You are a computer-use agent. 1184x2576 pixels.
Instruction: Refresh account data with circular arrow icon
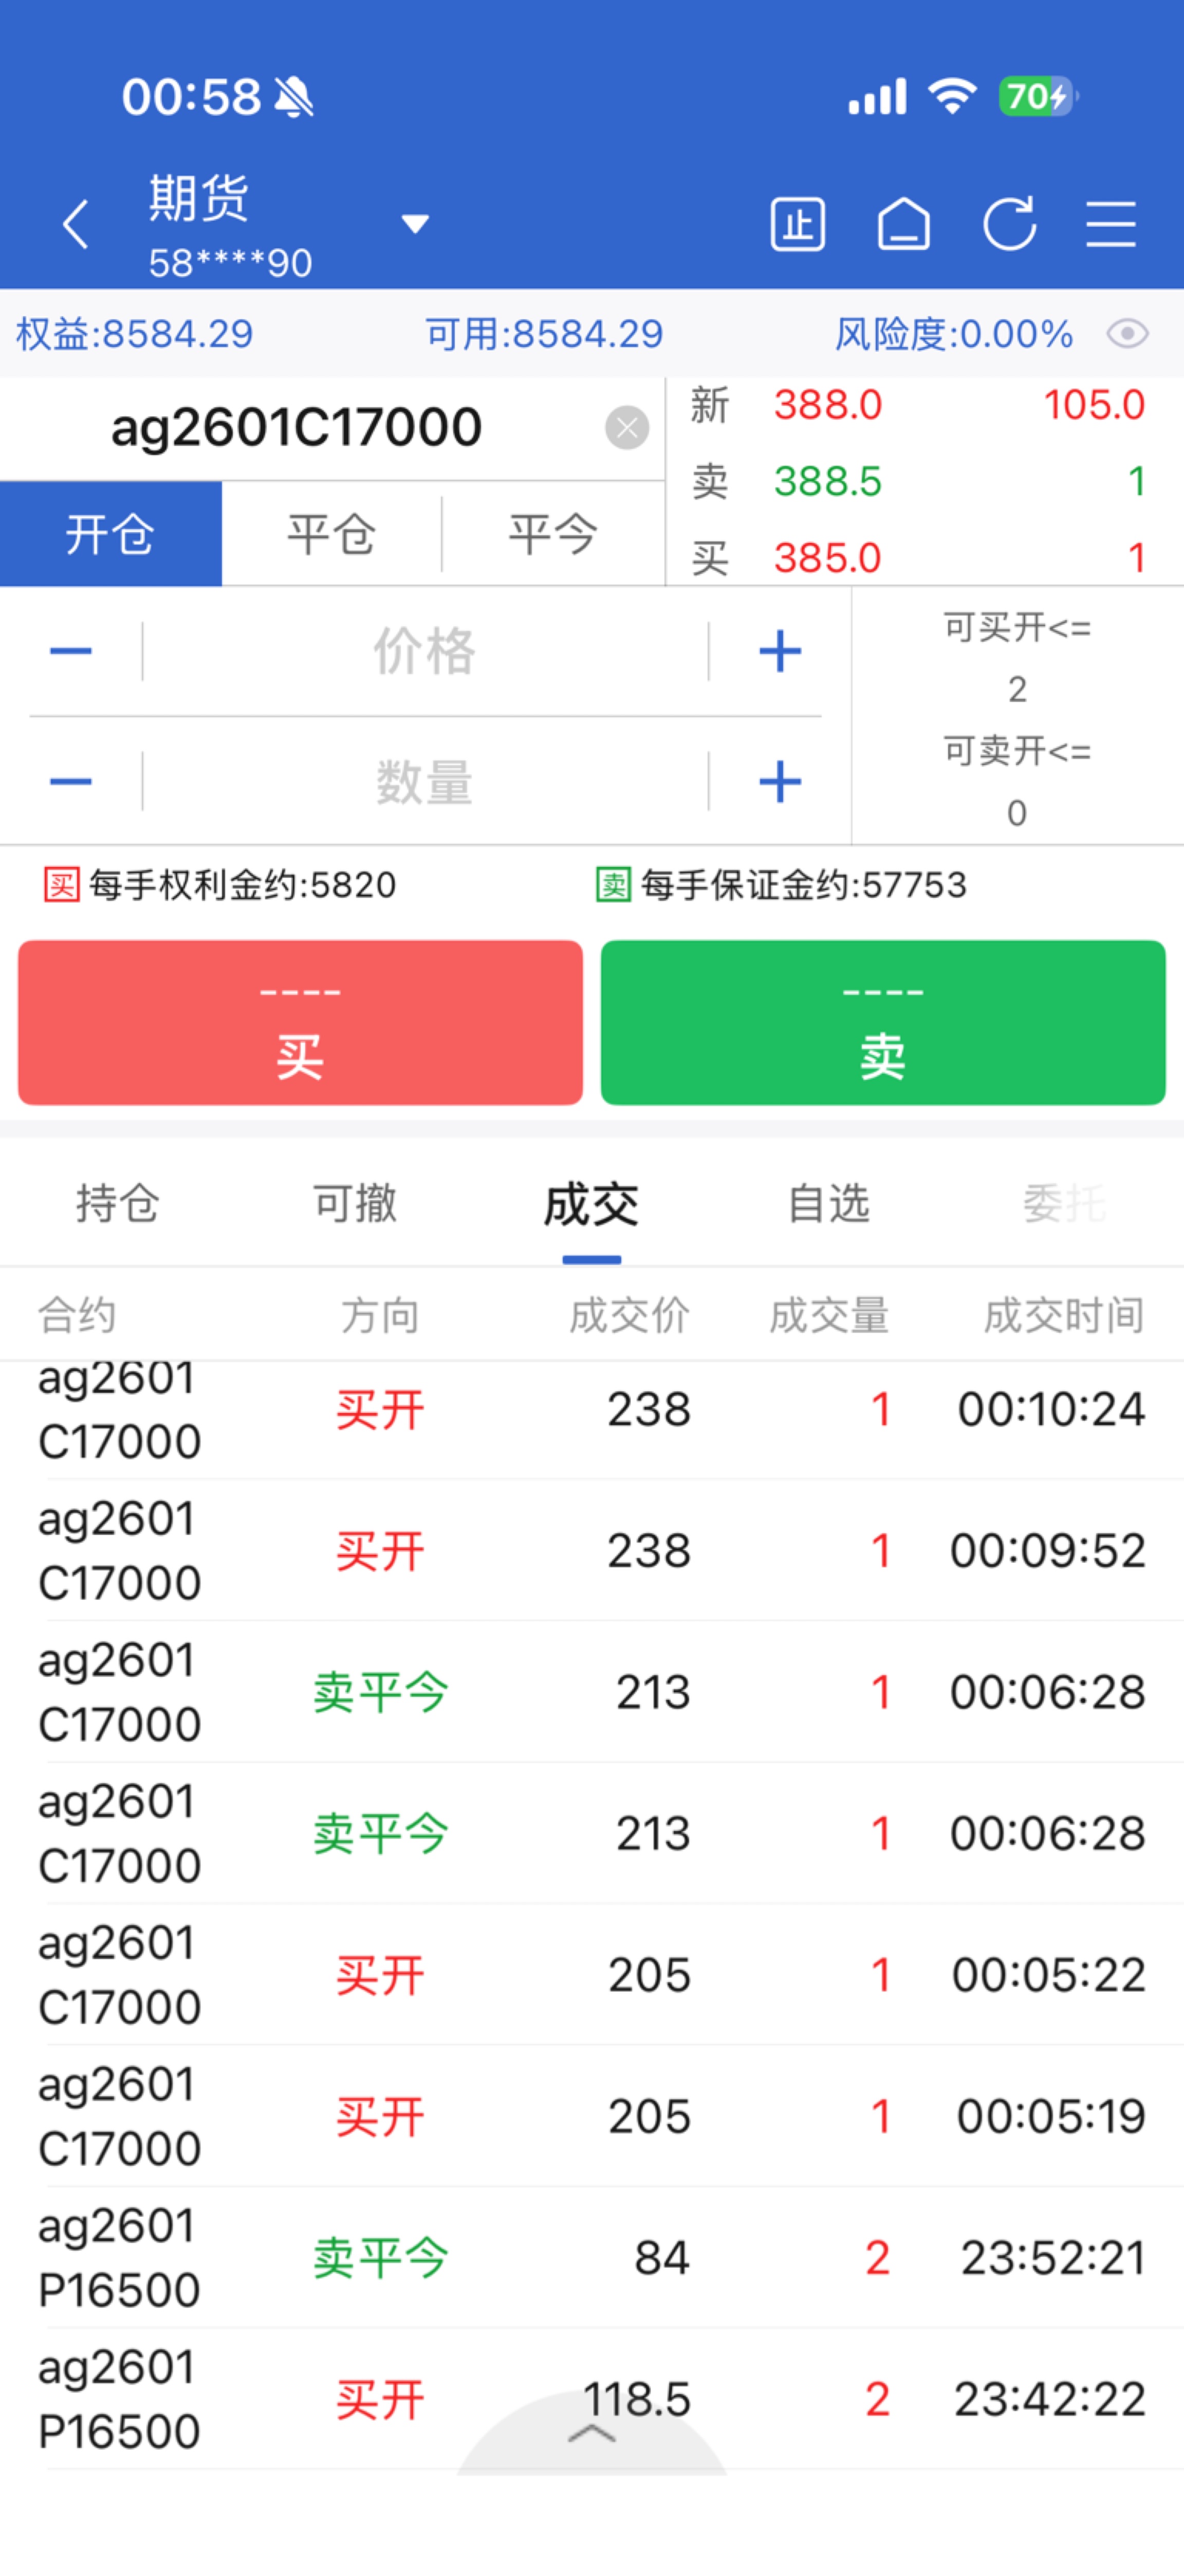[x=1009, y=224]
